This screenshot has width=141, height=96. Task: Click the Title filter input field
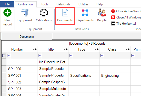click(x=55, y=55)
